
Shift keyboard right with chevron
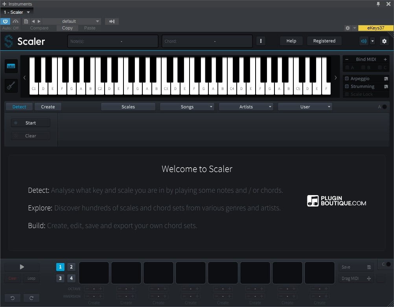tap(335, 77)
